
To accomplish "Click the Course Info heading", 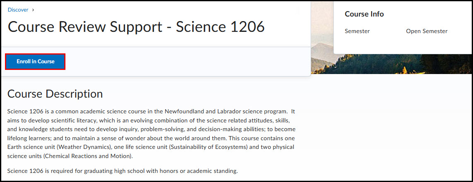I will pos(364,14).
